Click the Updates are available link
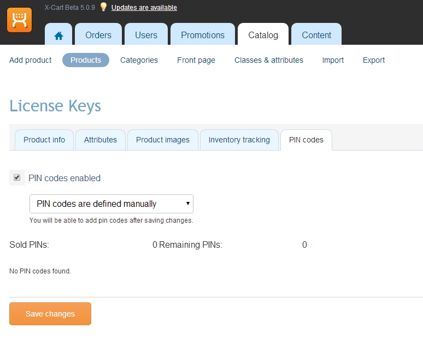 [x=144, y=8]
